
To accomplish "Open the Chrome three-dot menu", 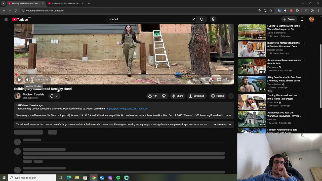I will pos(318,11).
